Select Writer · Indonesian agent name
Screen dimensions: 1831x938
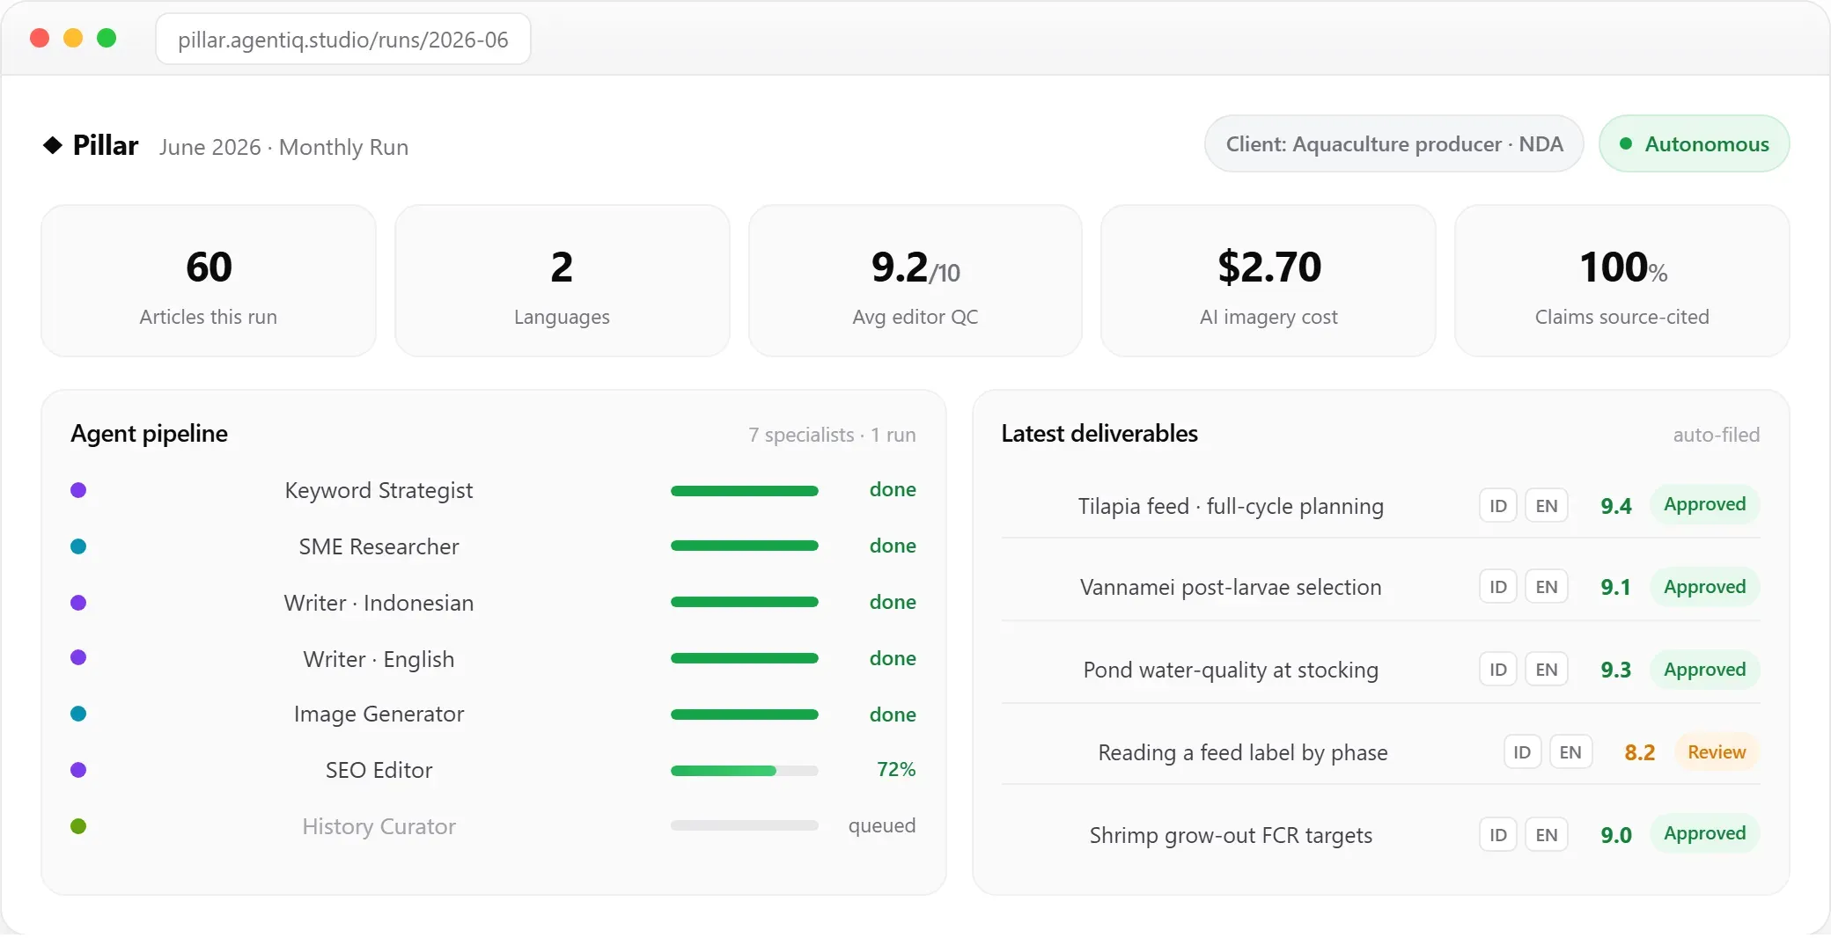point(379,603)
